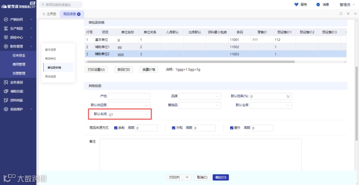The width and height of the screenshot is (359, 185).
Task: Click the 打印设置(U) button
Action: pos(96,70)
